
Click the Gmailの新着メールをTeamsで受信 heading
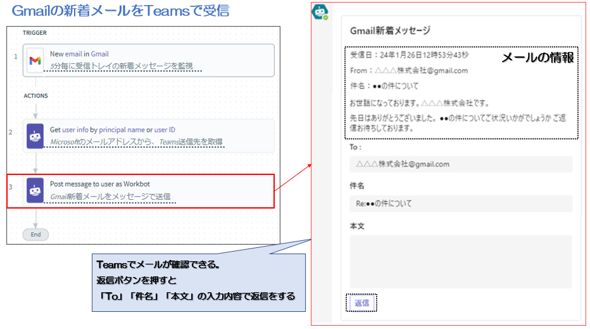pos(120,11)
